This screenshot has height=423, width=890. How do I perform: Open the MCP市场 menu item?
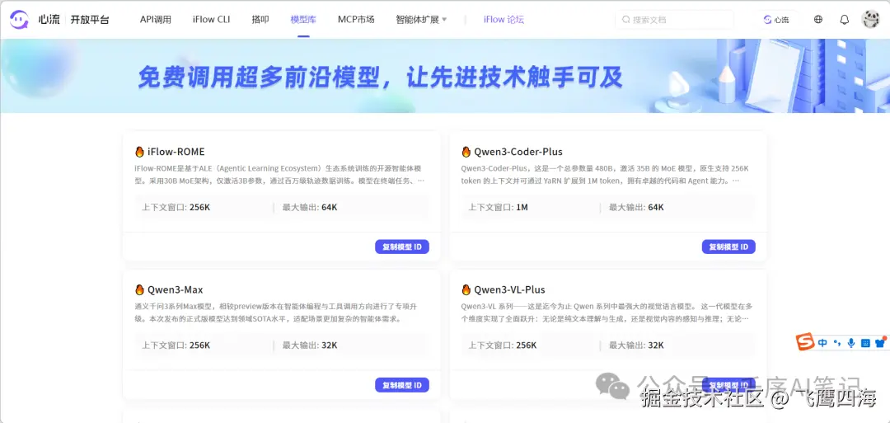click(x=356, y=19)
